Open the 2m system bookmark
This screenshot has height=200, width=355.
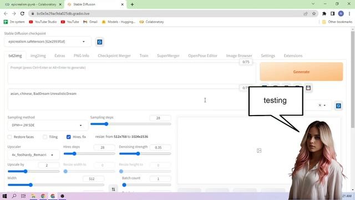(x=14, y=22)
